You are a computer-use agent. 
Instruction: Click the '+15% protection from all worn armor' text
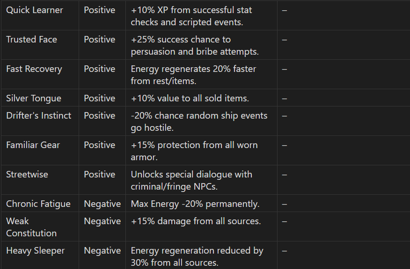[194, 151]
